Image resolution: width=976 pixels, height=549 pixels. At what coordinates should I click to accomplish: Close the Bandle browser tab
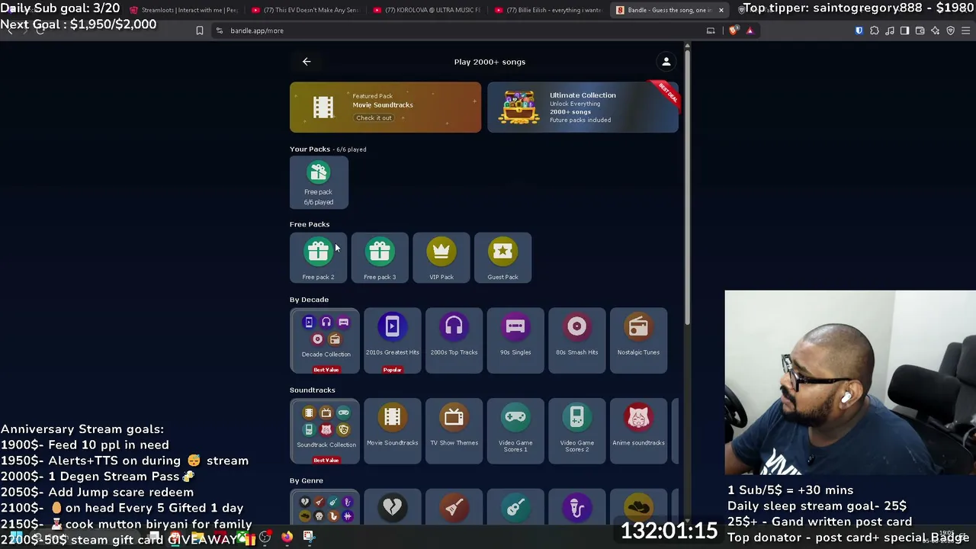(x=721, y=10)
